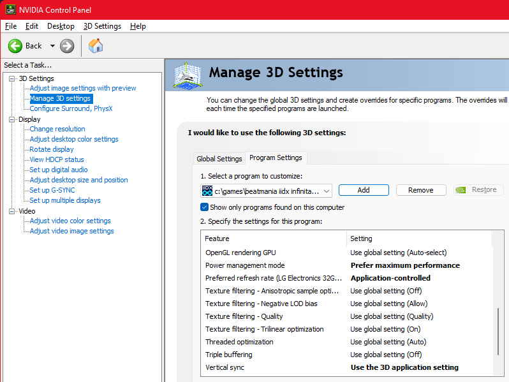The height and width of the screenshot is (382, 509).
Task: Select the OpenGL rendering GPU row
Action: (347, 253)
